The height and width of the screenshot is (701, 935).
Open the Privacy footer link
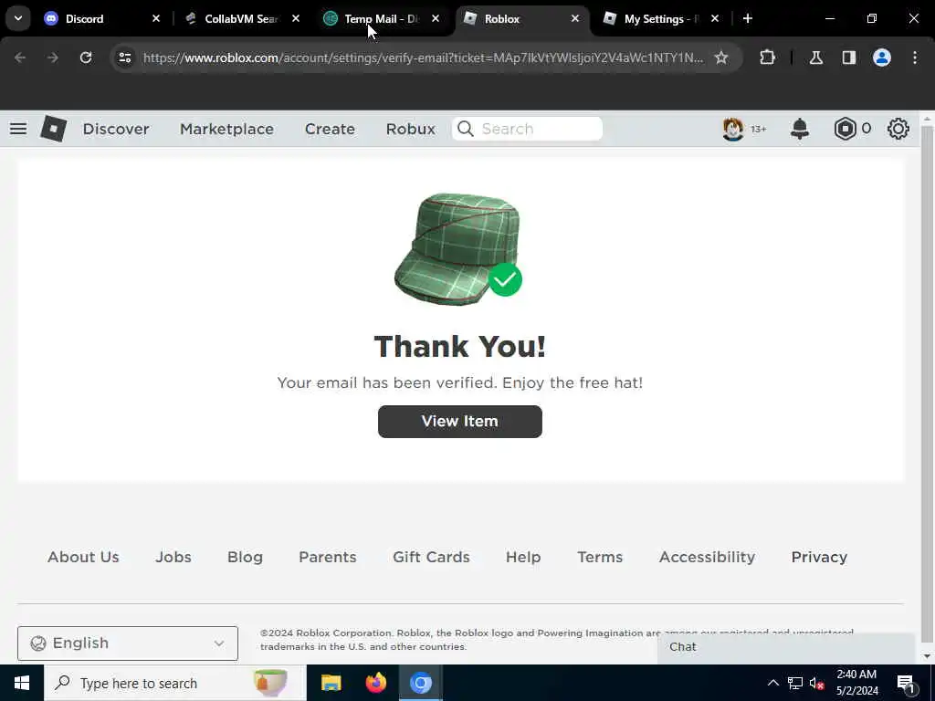tap(819, 557)
